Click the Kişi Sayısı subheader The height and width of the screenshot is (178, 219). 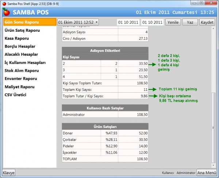click(71, 57)
